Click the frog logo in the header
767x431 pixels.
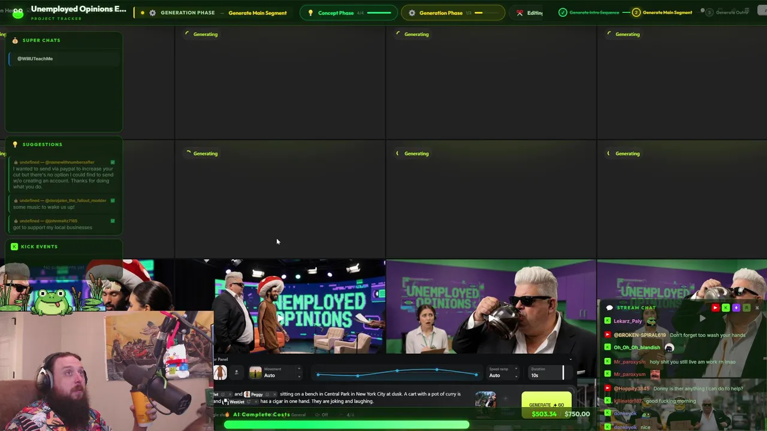tap(18, 13)
